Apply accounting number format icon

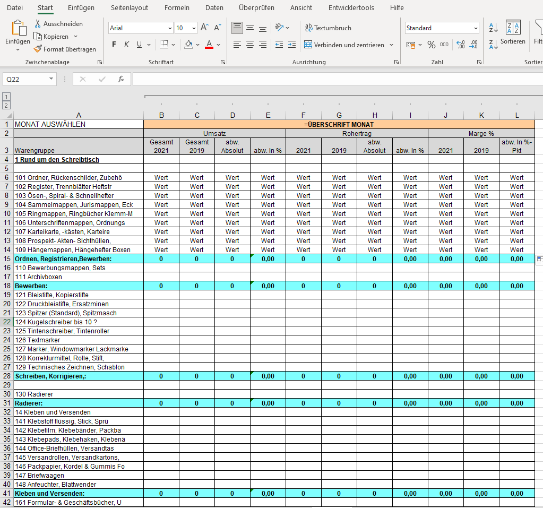411,45
